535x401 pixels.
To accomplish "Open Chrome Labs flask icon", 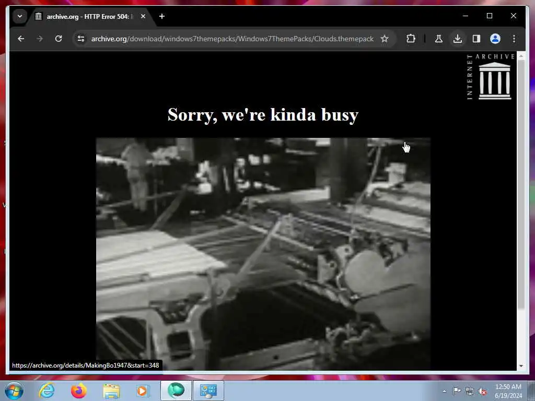I will pos(439,39).
